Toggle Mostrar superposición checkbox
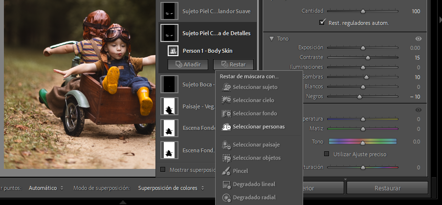The width and height of the screenshot is (442, 205). 163,169
